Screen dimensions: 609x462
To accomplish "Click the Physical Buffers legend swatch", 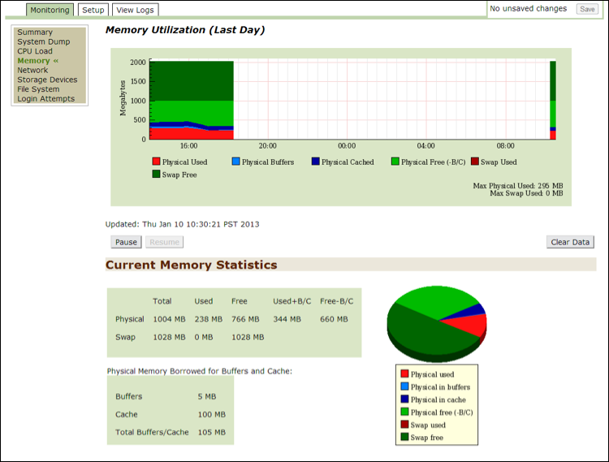I will point(235,162).
